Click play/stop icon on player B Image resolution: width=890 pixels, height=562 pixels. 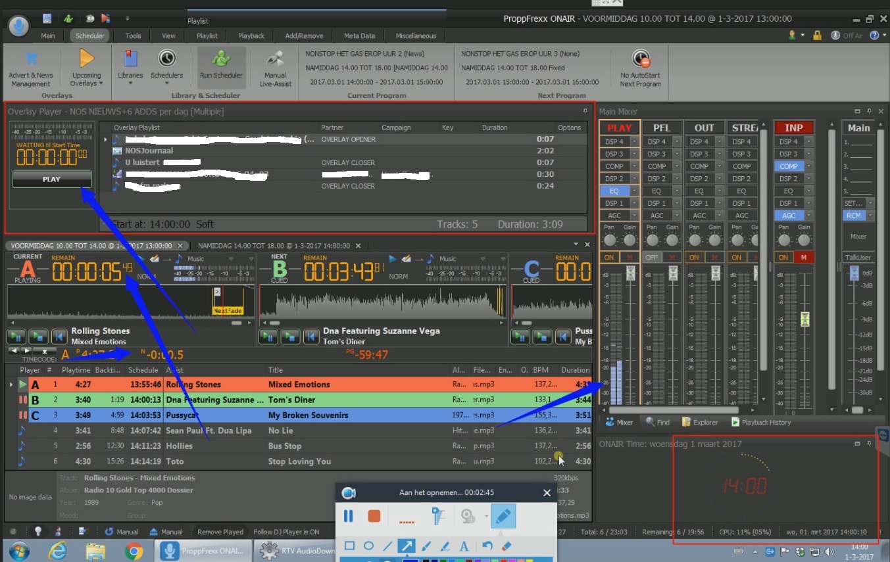290,337
